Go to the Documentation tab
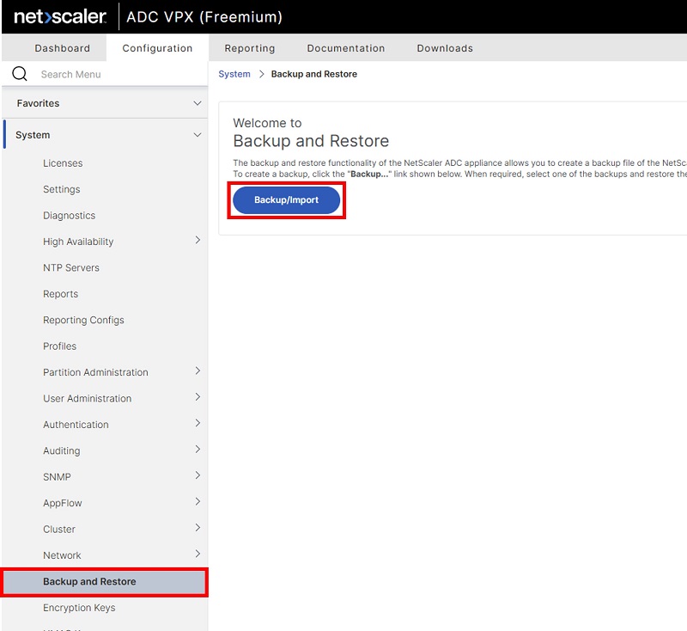Viewport: 687px width, 631px height. click(346, 48)
